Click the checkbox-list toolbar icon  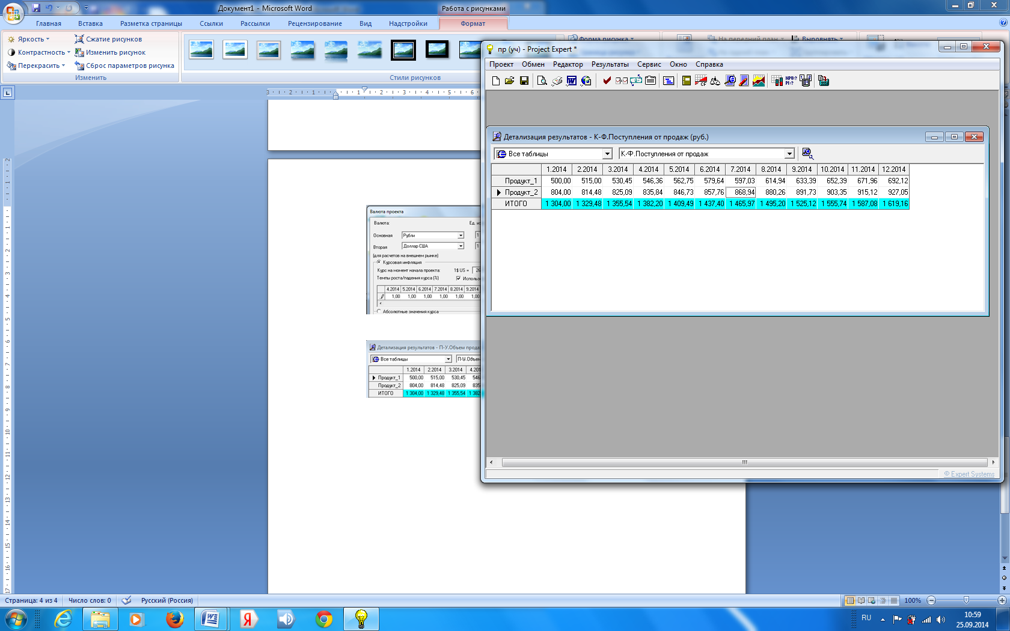tap(622, 81)
